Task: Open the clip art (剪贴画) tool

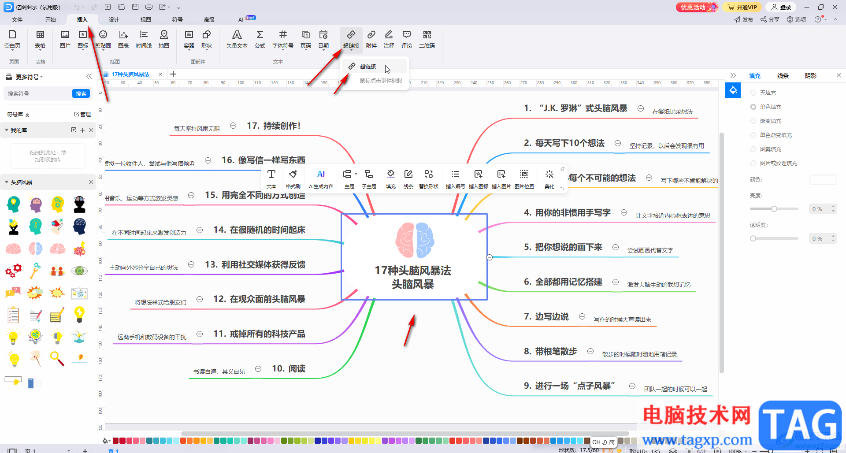Action: pyautogui.click(x=103, y=39)
